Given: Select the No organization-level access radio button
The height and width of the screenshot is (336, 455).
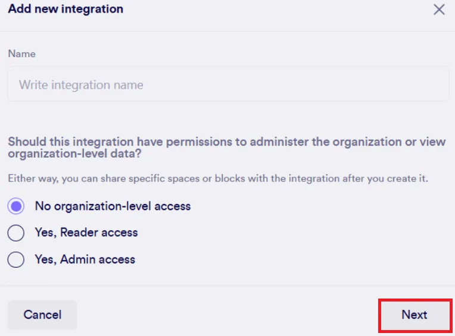Looking at the screenshot, I should 16,206.
